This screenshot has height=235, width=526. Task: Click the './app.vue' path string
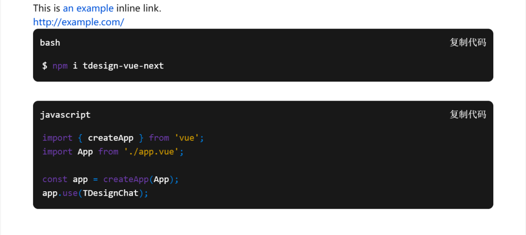tap(151, 151)
